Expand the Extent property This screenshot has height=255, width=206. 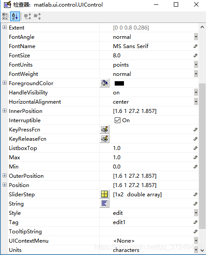coord(4,27)
